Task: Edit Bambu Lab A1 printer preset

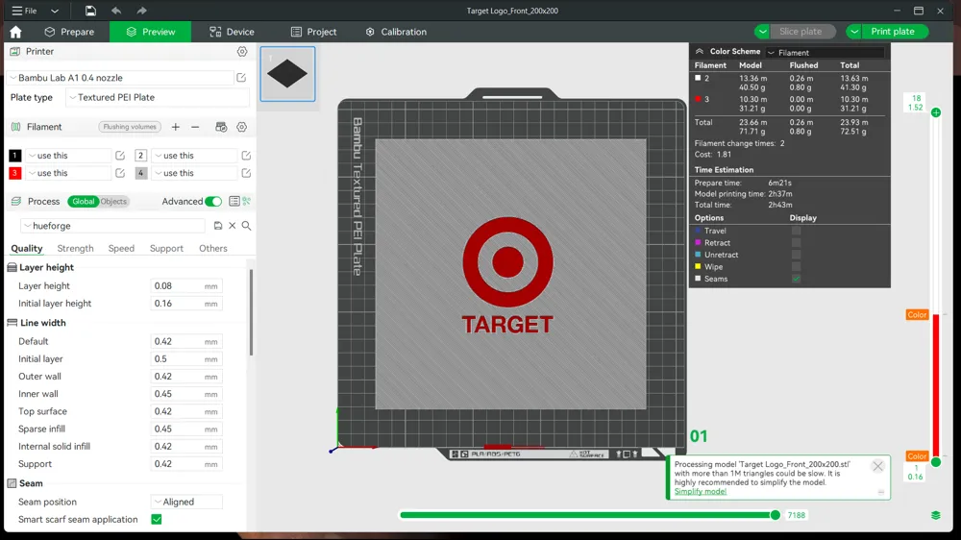Action: pos(241,78)
